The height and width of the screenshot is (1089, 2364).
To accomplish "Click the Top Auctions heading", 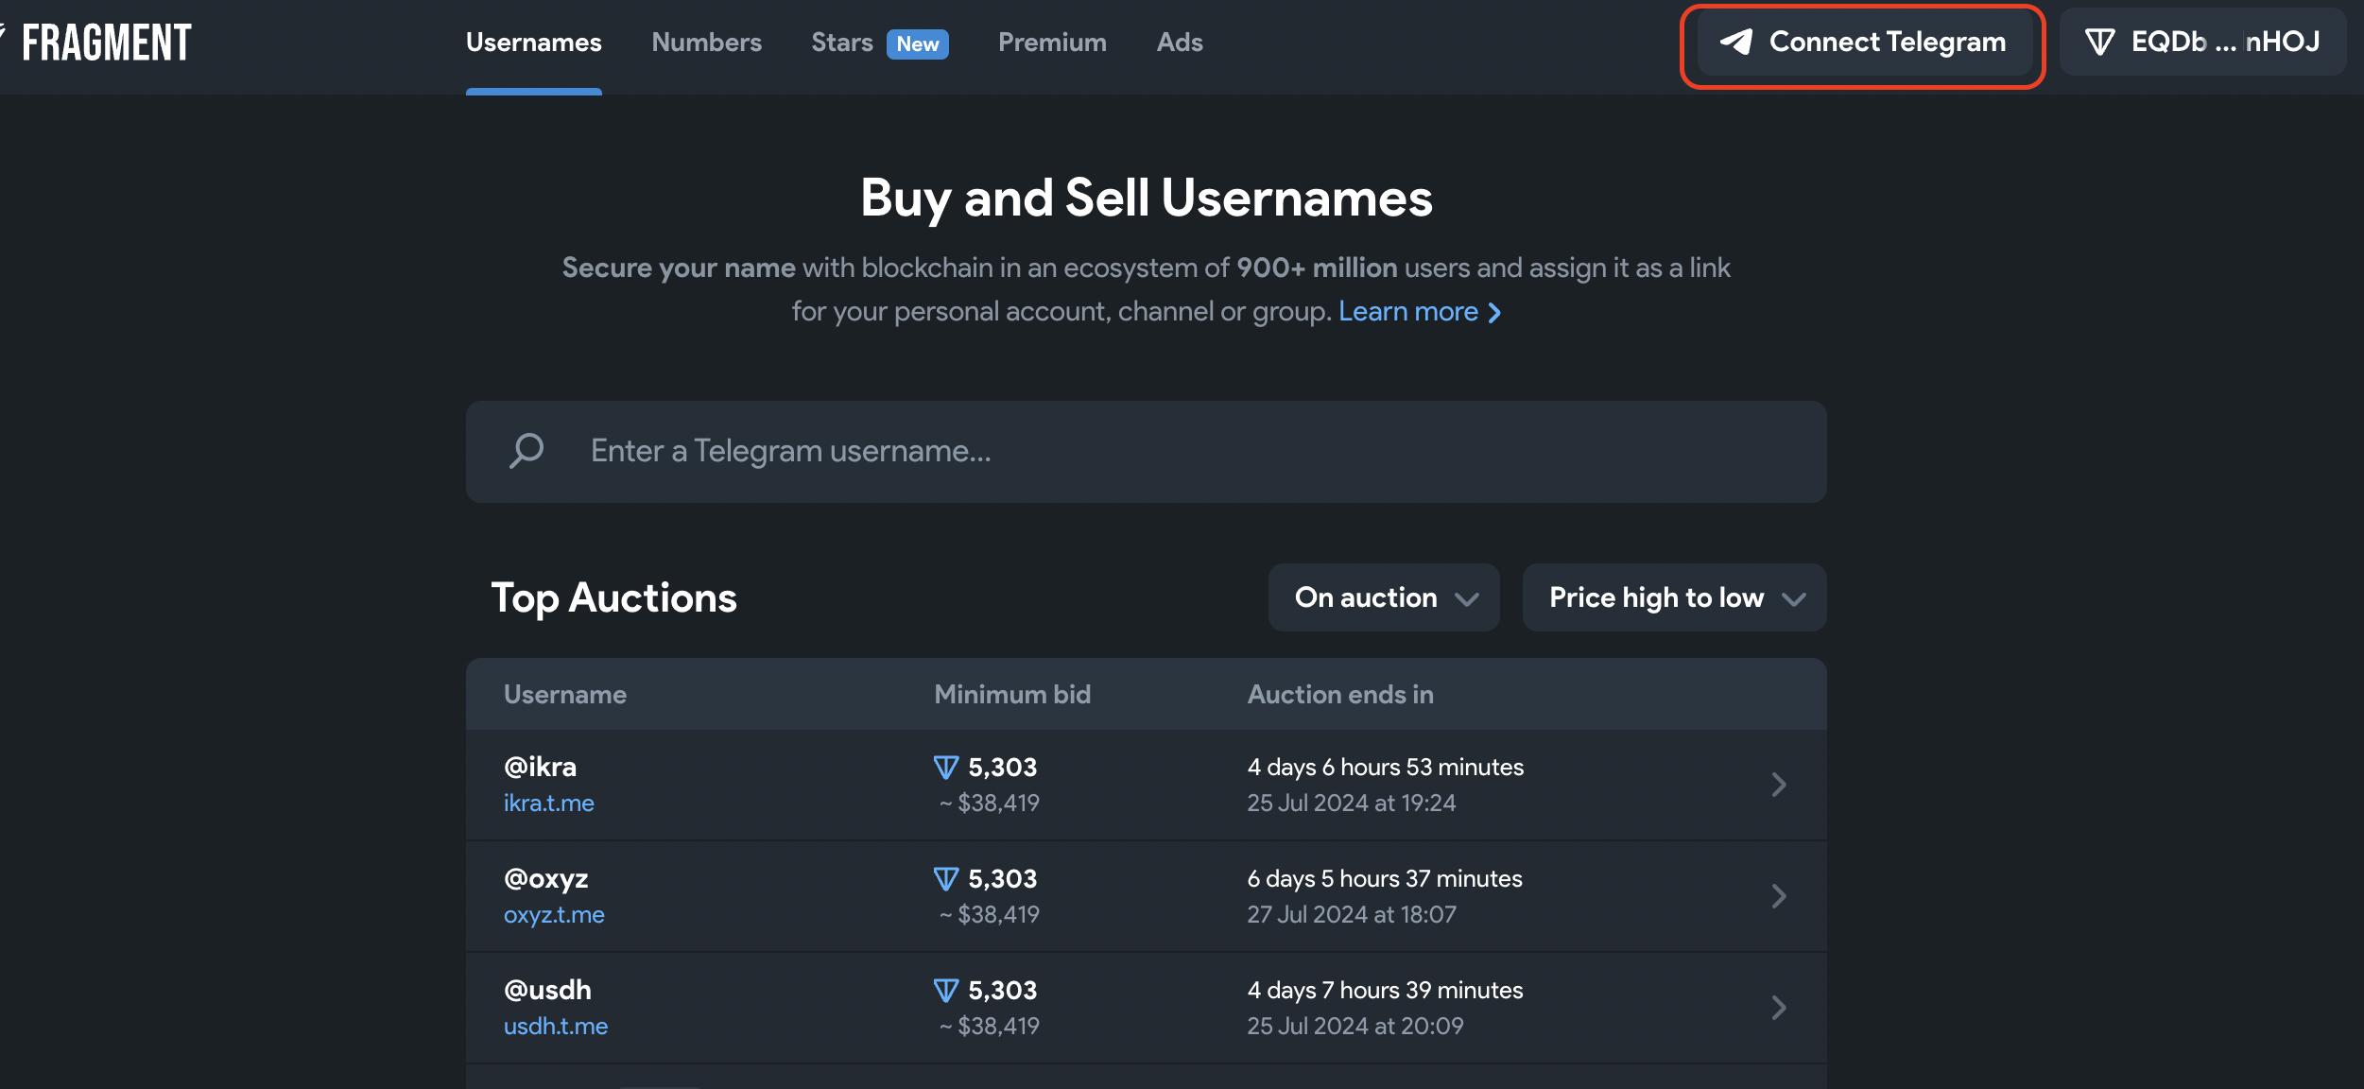I will coord(613,598).
